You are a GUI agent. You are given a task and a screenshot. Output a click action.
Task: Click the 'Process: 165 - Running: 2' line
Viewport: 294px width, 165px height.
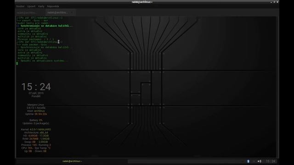(36, 145)
